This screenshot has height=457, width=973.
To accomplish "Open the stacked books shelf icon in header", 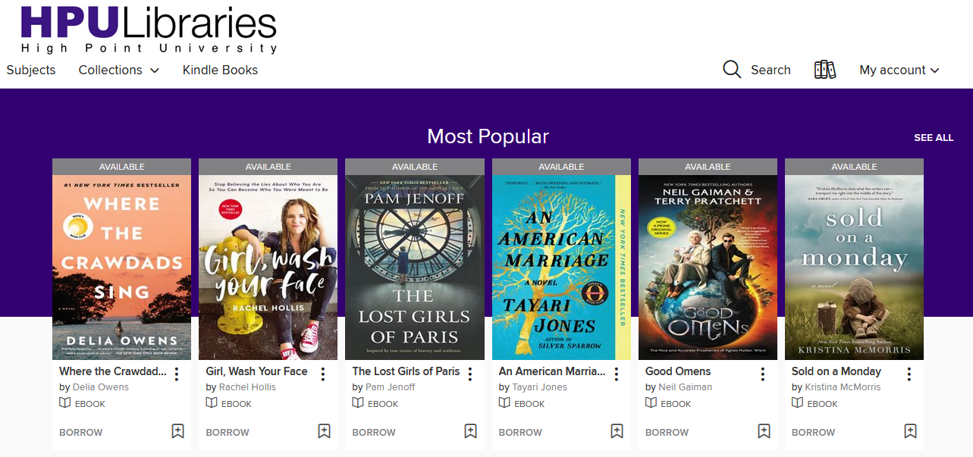I will pos(824,69).
